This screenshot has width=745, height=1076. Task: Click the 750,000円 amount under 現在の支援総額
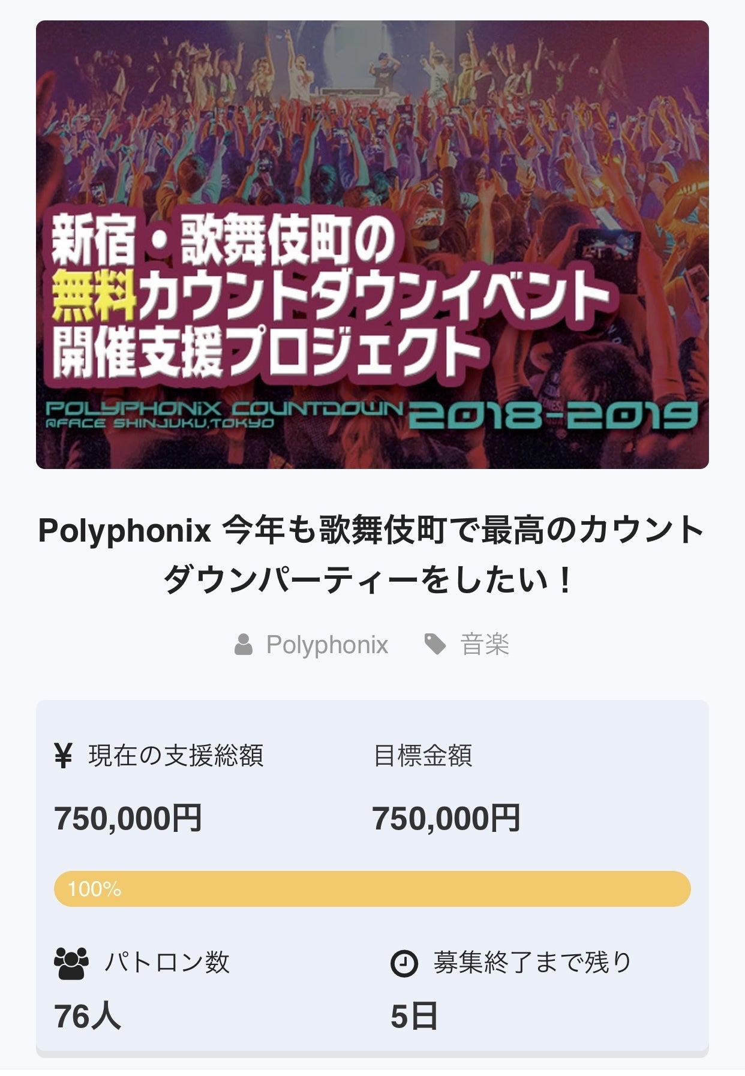(x=128, y=819)
